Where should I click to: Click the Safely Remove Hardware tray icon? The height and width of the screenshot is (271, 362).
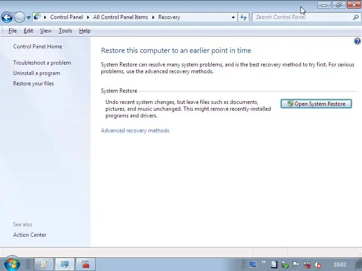285,265
